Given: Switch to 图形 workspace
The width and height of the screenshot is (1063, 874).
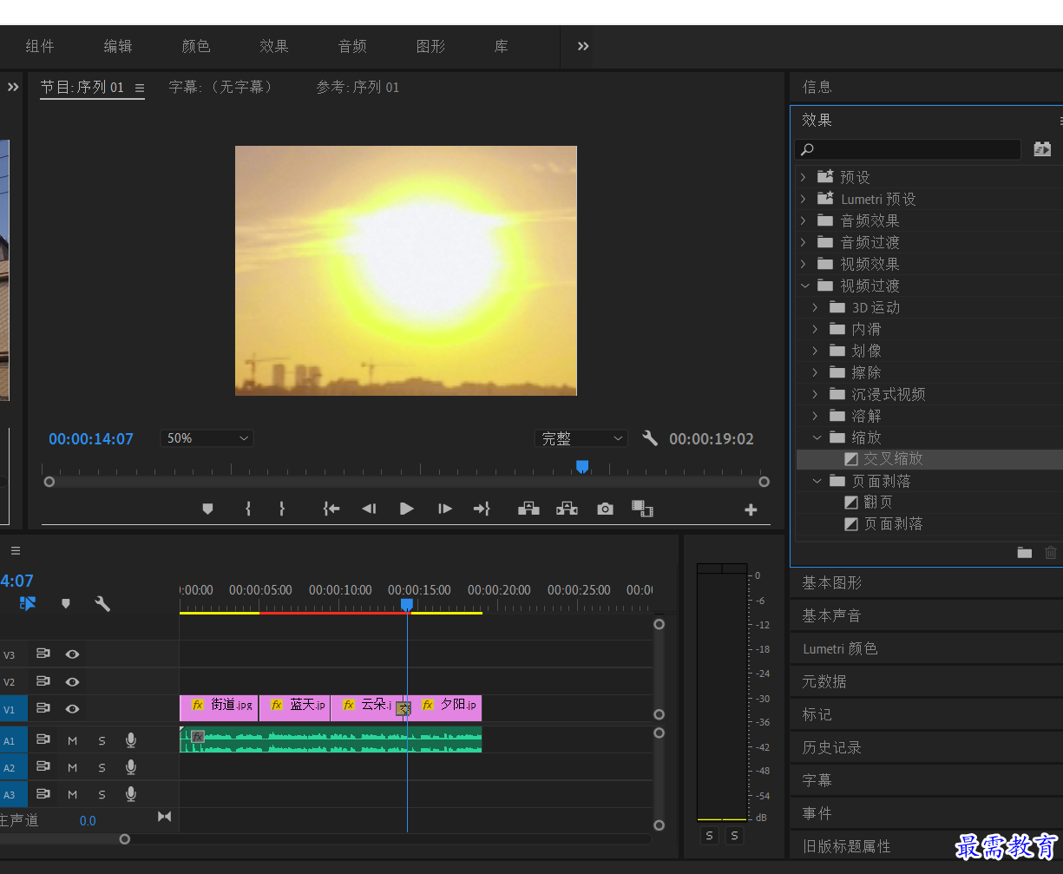Looking at the screenshot, I should coord(430,46).
